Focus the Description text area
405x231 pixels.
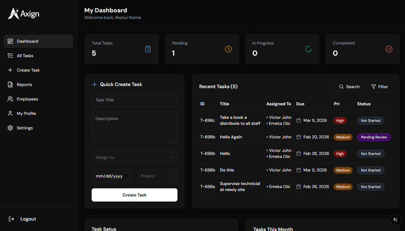[x=135, y=127]
